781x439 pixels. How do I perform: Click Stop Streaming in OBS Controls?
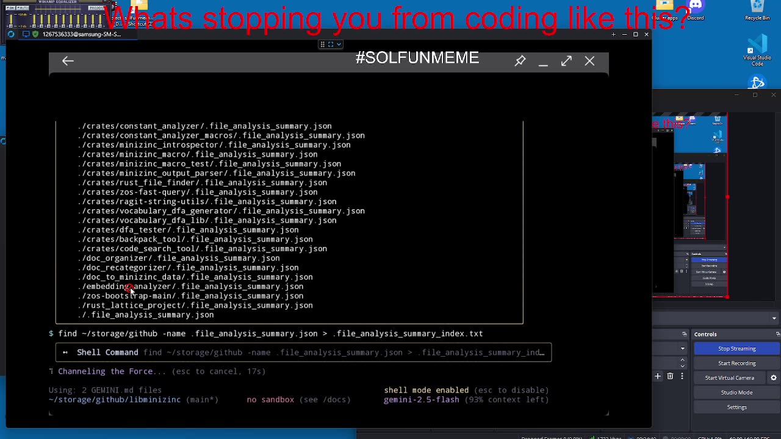(736, 349)
